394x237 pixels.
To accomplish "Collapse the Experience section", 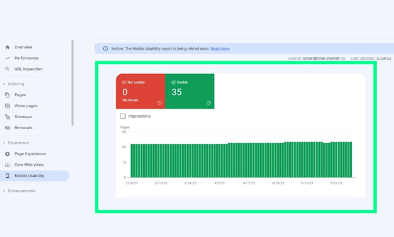I will [4, 143].
